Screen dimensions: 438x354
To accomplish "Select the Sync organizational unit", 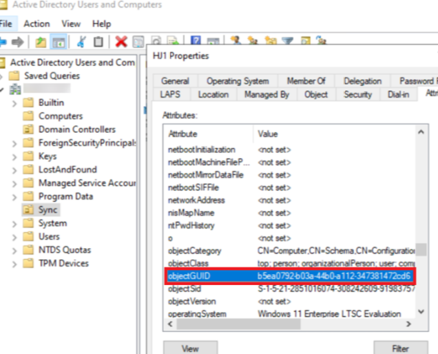I will 48,210.
